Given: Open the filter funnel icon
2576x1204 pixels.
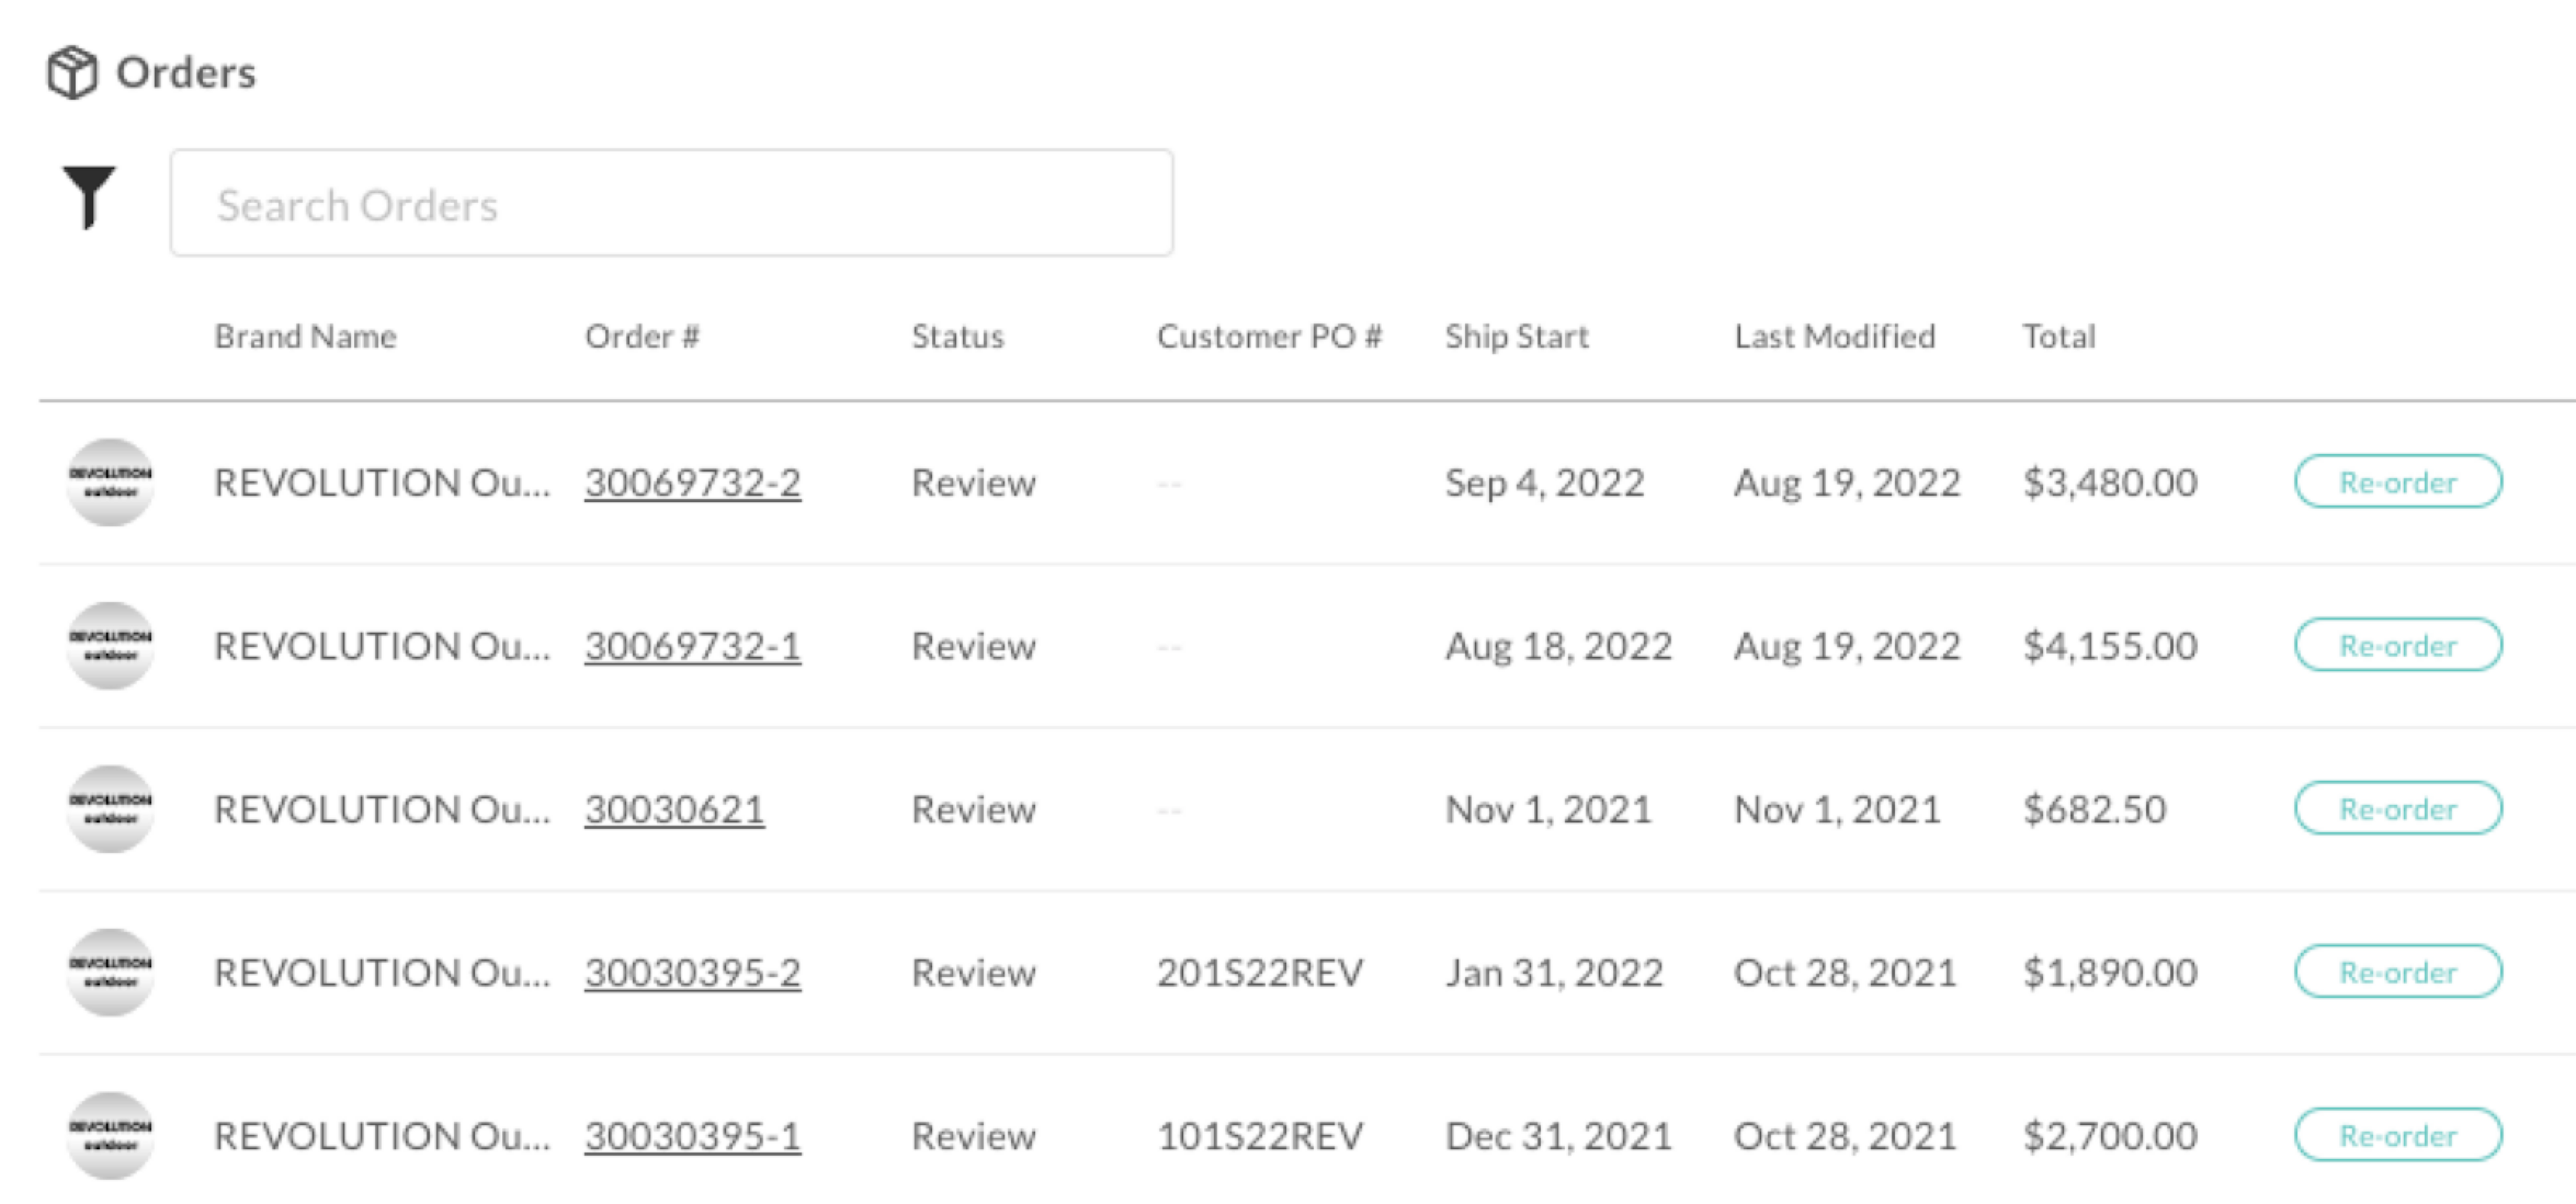Looking at the screenshot, I should pos(89,197).
